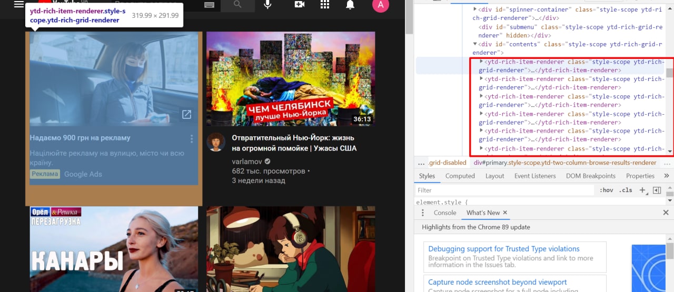Close the What's New tab with its x

click(505, 213)
